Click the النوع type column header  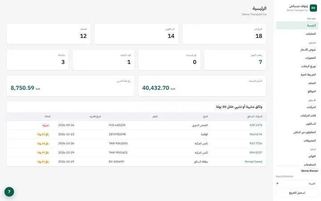(206, 116)
